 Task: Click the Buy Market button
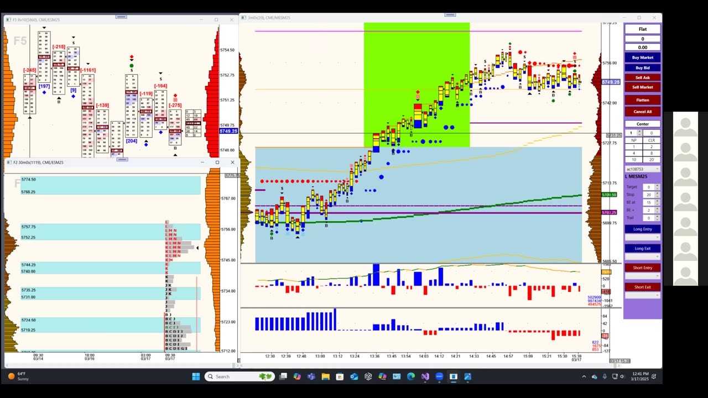point(643,57)
